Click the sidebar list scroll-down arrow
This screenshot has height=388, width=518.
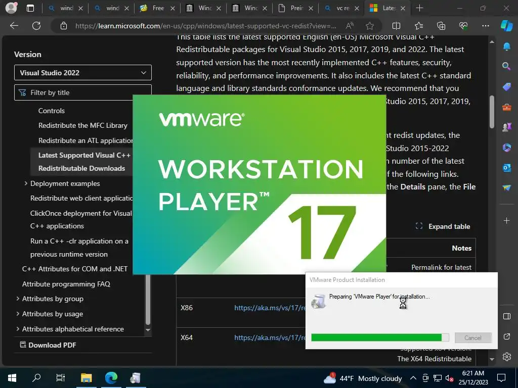click(148, 330)
